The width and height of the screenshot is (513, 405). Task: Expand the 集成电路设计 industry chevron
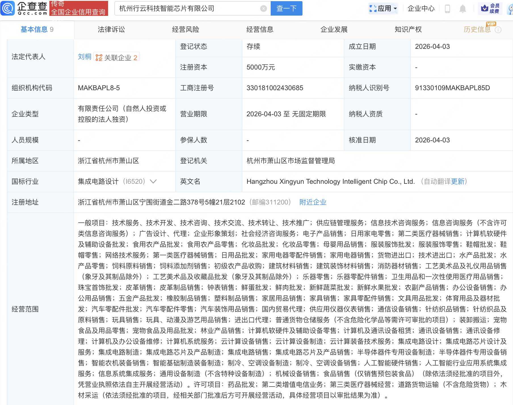tap(153, 182)
